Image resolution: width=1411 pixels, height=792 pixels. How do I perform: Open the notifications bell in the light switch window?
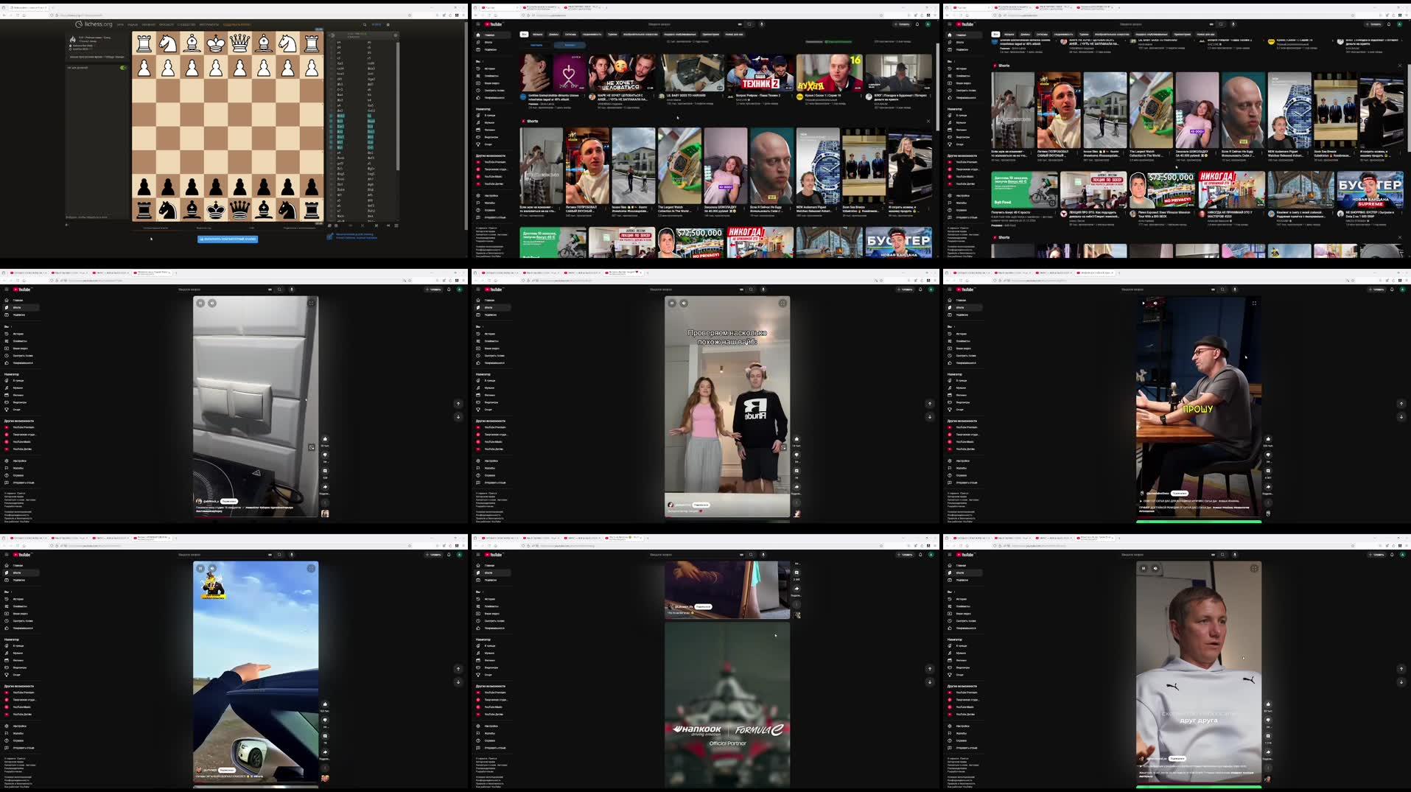449,290
